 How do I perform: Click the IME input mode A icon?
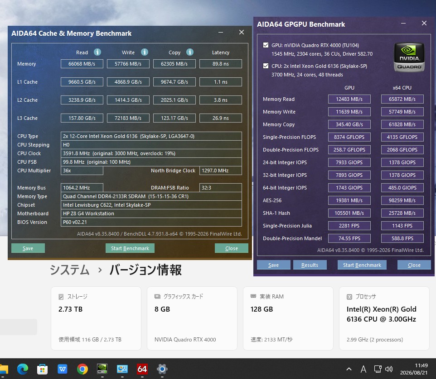click(363, 369)
